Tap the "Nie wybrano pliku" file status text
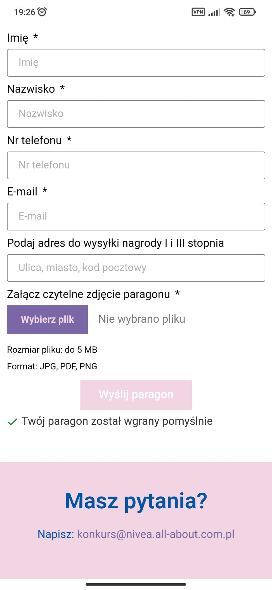The width and height of the screenshot is (272, 590). pyautogui.click(x=142, y=319)
